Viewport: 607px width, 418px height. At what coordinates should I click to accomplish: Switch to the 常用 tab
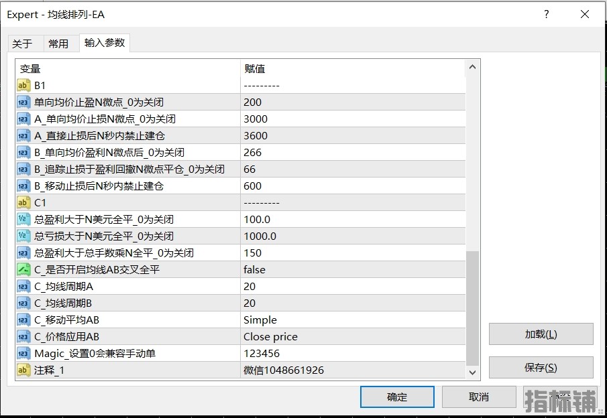[58, 44]
